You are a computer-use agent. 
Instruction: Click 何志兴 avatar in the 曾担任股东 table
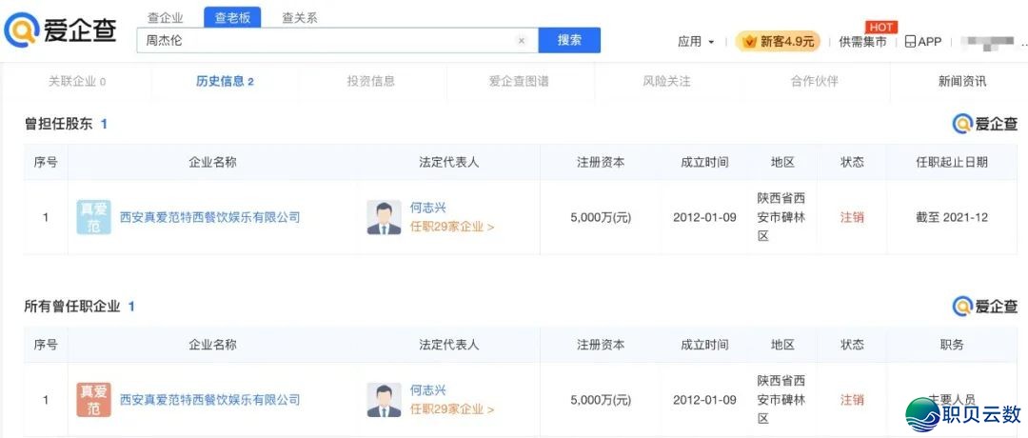pos(385,217)
